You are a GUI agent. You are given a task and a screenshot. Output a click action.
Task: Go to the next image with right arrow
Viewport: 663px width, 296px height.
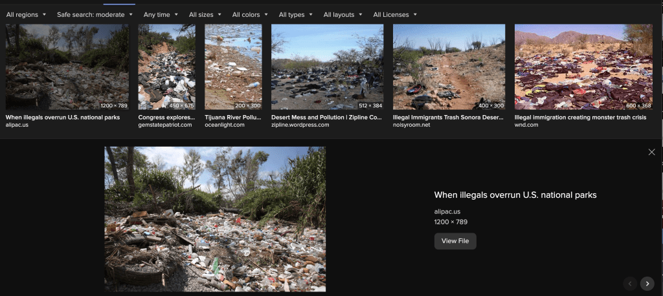(647, 283)
